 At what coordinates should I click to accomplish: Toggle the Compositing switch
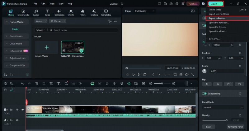point(204,94)
